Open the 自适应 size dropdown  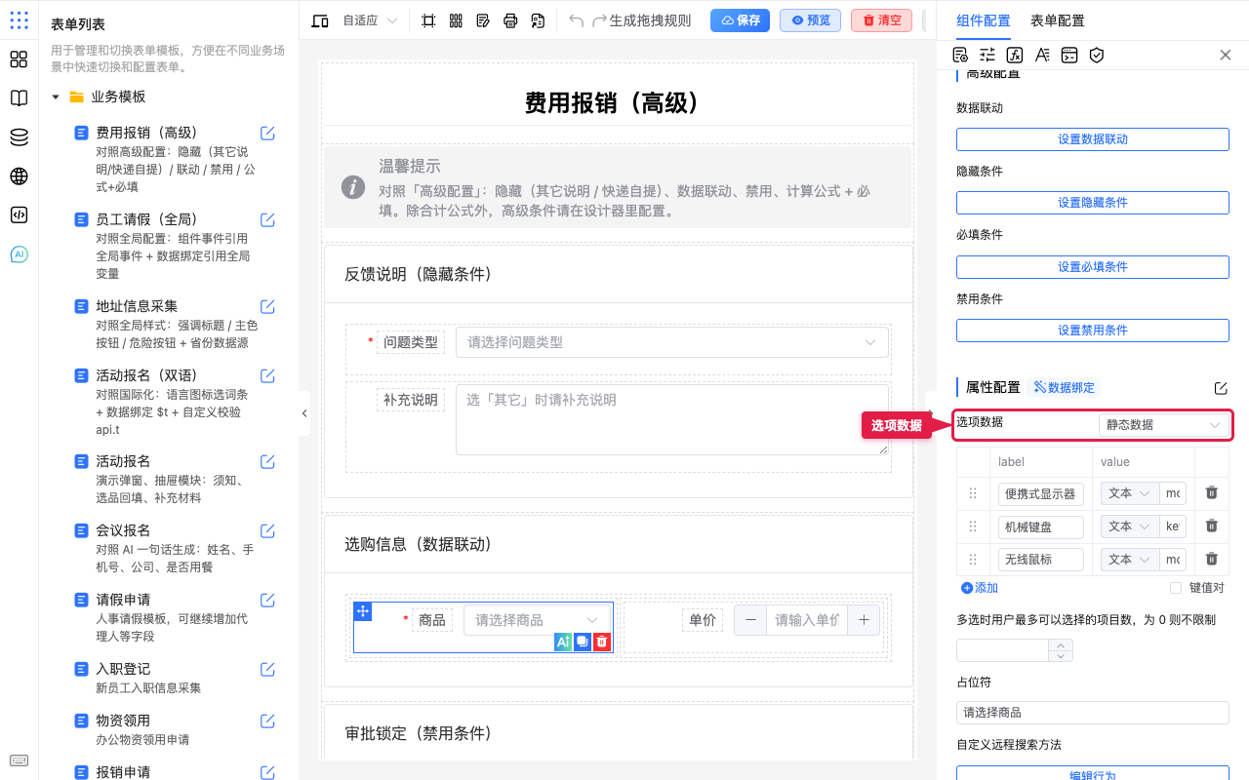[371, 20]
